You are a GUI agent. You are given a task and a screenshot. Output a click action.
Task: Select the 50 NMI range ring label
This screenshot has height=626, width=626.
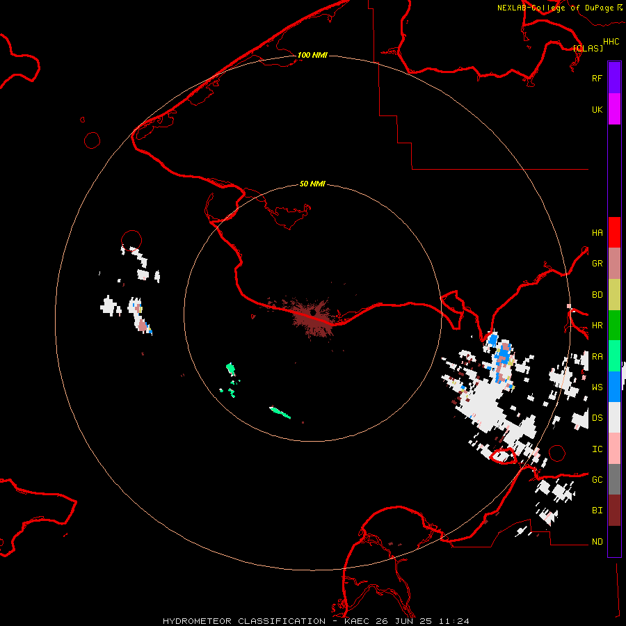(312, 184)
